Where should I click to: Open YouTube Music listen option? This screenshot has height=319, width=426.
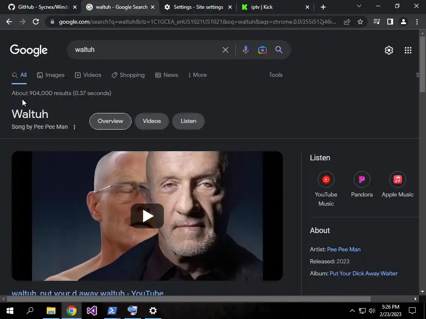[x=326, y=189]
